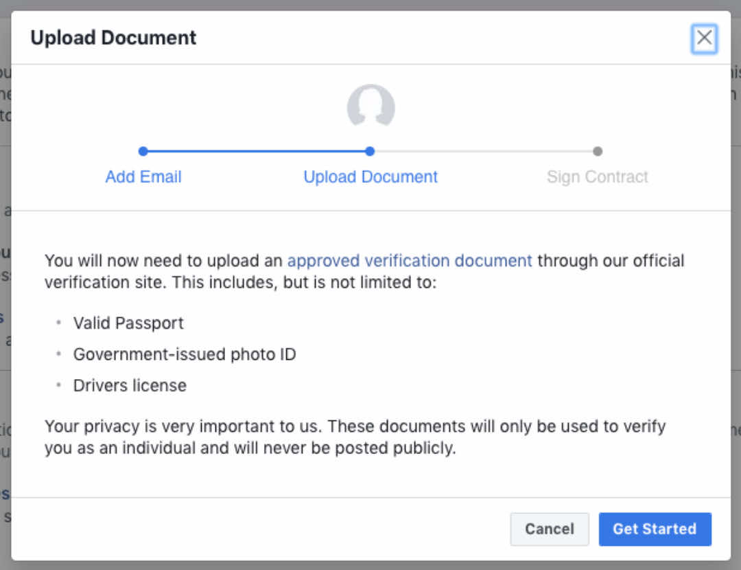The image size is (741, 570).
Task: Select the gray Sign Contract step dot
Action: coord(598,151)
